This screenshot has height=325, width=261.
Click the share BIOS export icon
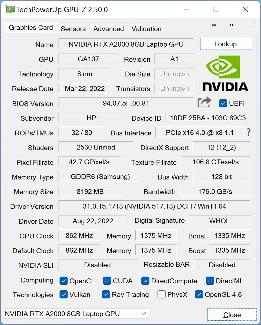tap(204, 103)
